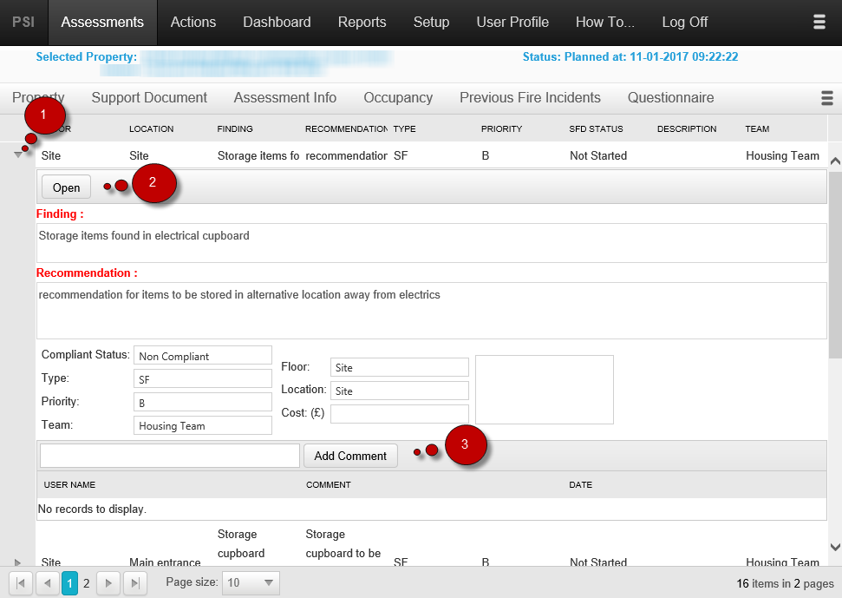The height and width of the screenshot is (598, 842).
Task: Go to previous page of results
Action: point(47,583)
